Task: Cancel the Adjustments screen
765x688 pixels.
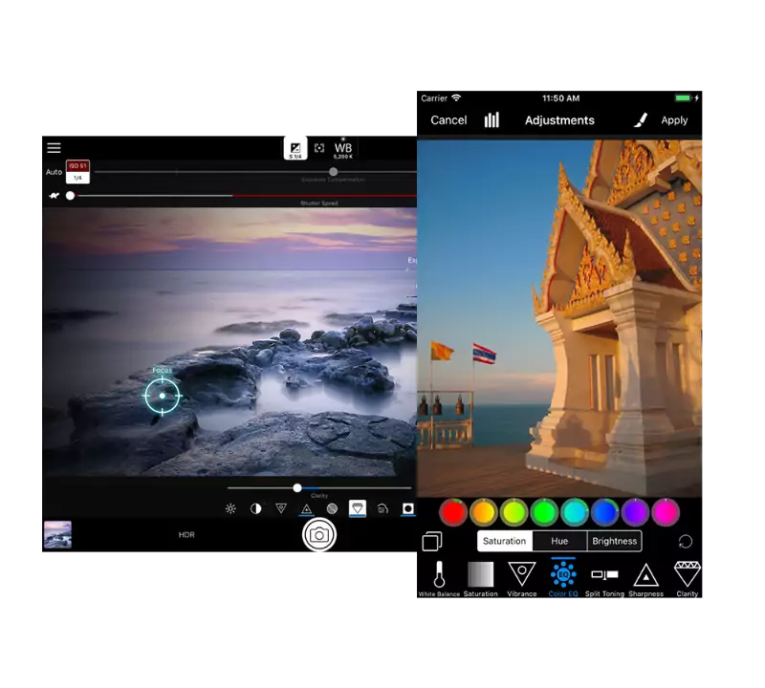Action: click(x=448, y=120)
